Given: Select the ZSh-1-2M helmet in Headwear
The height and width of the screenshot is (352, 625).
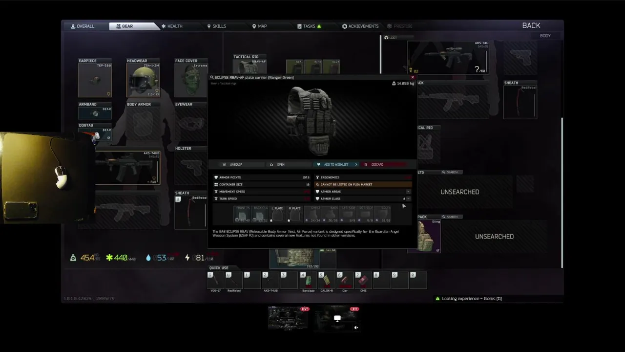Looking at the screenshot, I should 143,80.
